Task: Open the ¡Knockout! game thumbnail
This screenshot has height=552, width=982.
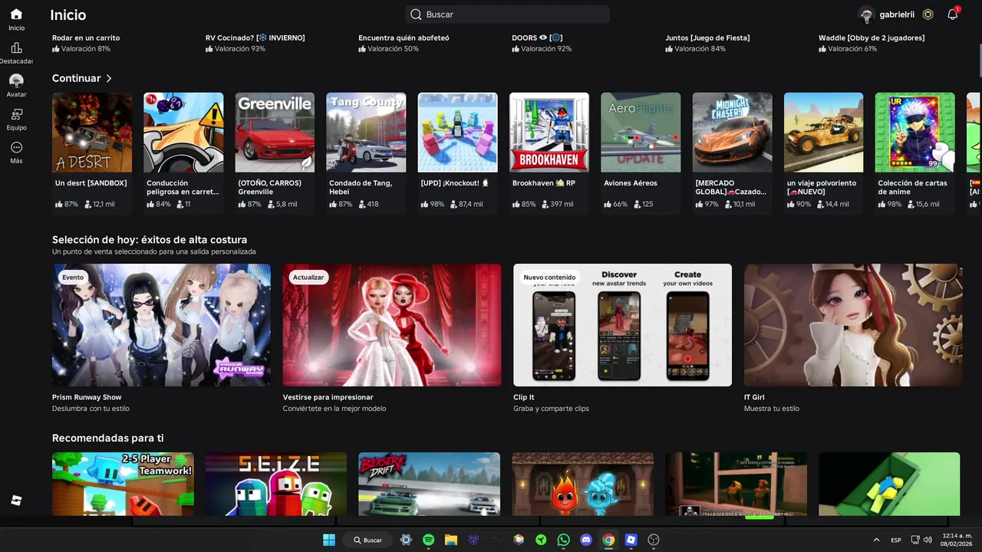Action: [x=458, y=133]
